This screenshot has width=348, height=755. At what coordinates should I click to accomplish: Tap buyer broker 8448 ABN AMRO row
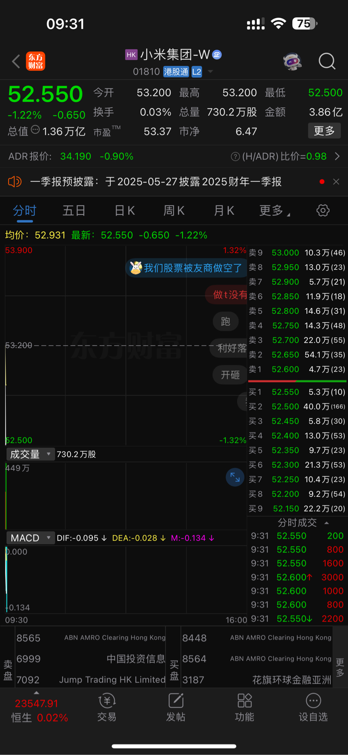tap(256, 638)
